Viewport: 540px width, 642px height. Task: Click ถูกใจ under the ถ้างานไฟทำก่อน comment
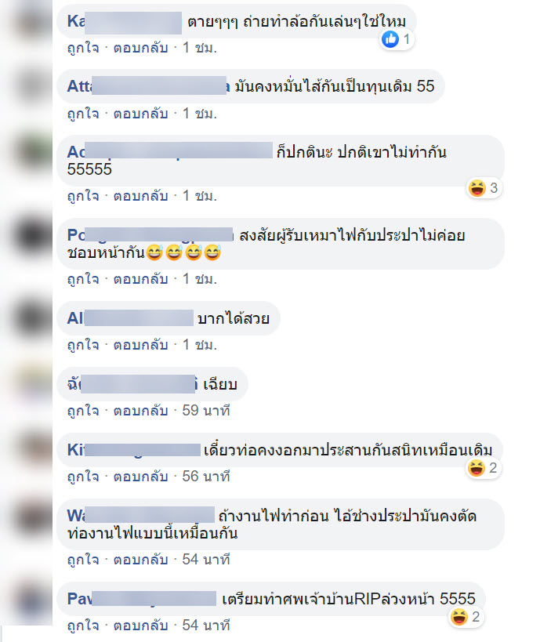(83, 560)
